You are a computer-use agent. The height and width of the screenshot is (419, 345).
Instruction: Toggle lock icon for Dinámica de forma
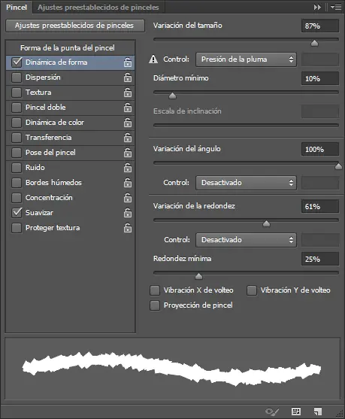point(128,62)
